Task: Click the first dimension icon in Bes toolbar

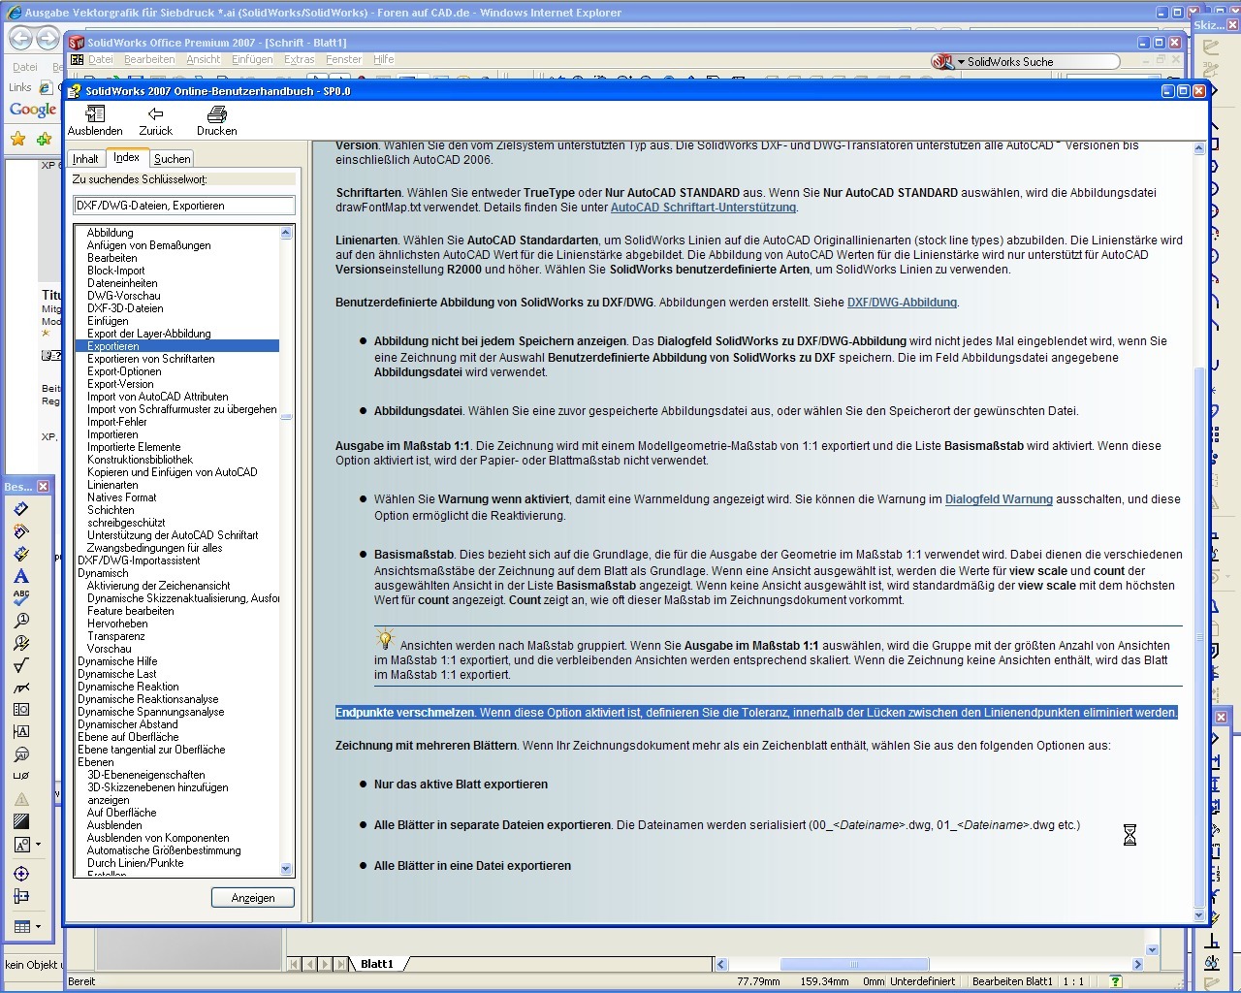Action: [x=21, y=509]
